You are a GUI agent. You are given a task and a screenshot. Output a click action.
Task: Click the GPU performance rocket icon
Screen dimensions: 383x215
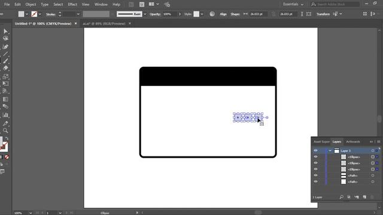point(167,4)
